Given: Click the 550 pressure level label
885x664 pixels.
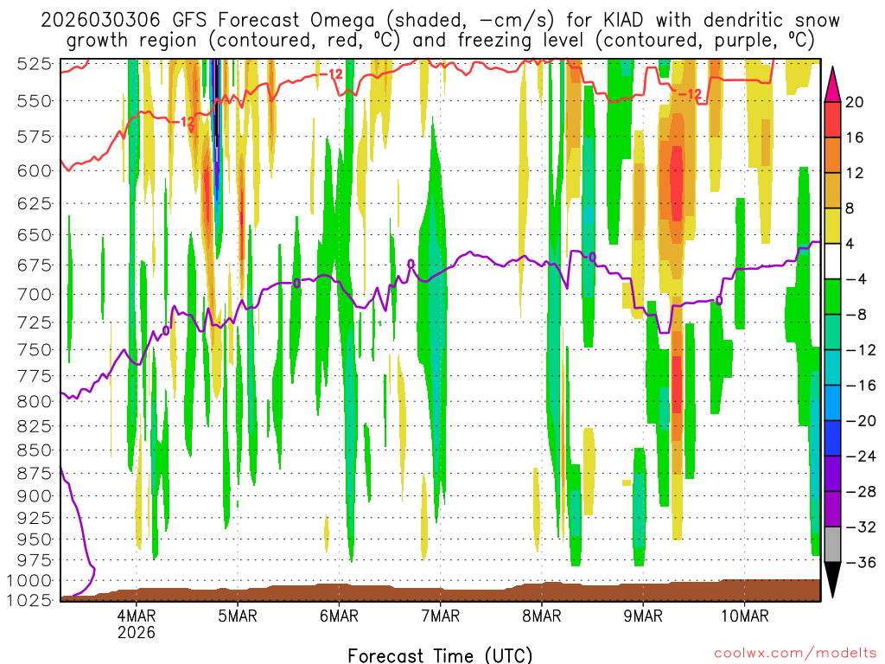Looking at the screenshot, I should 35,102.
